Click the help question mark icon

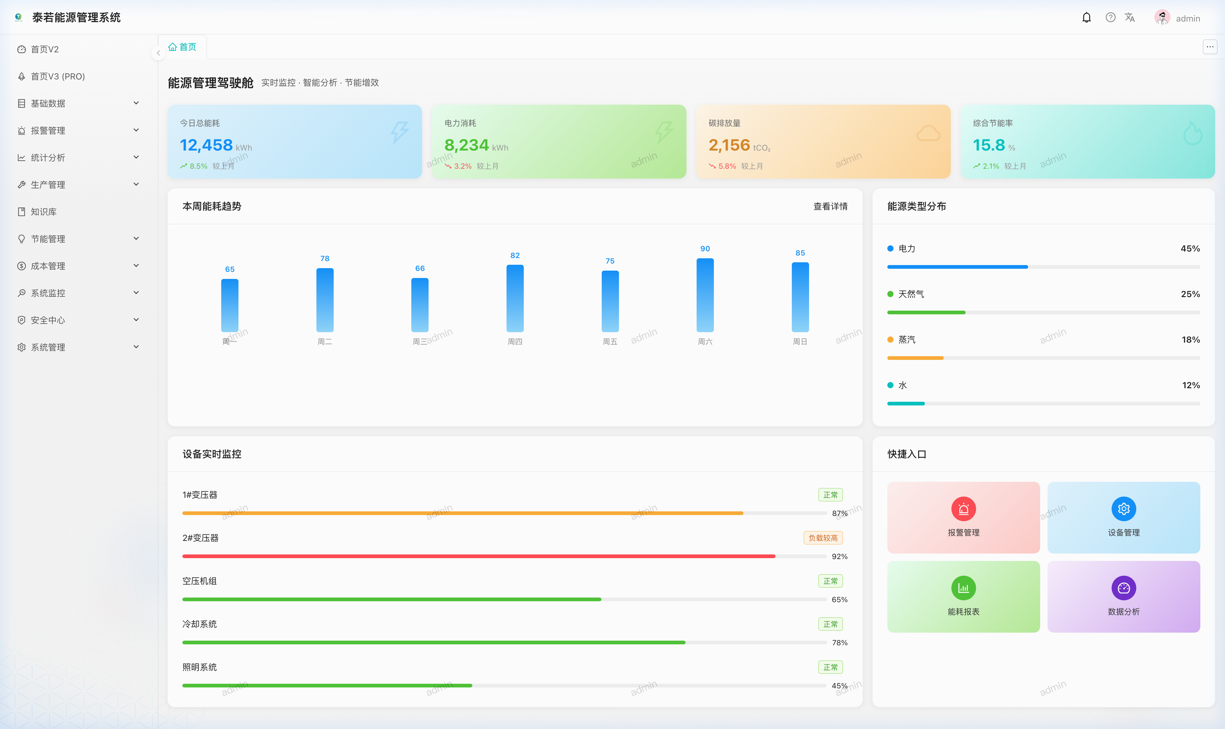pyautogui.click(x=1110, y=17)
